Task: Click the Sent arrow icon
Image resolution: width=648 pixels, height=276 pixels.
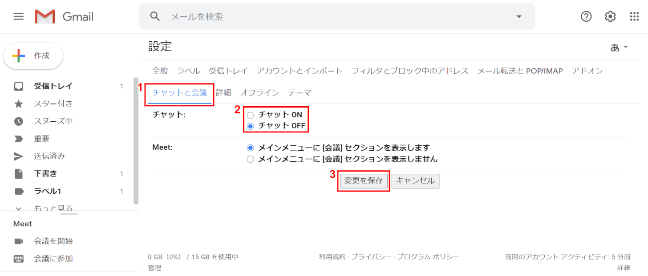Action: 18,156
